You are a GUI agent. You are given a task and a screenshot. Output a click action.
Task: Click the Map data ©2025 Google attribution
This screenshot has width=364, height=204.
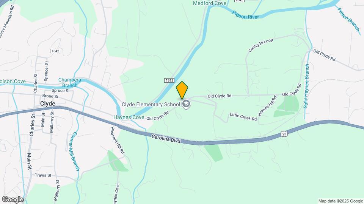coord(340,201)
